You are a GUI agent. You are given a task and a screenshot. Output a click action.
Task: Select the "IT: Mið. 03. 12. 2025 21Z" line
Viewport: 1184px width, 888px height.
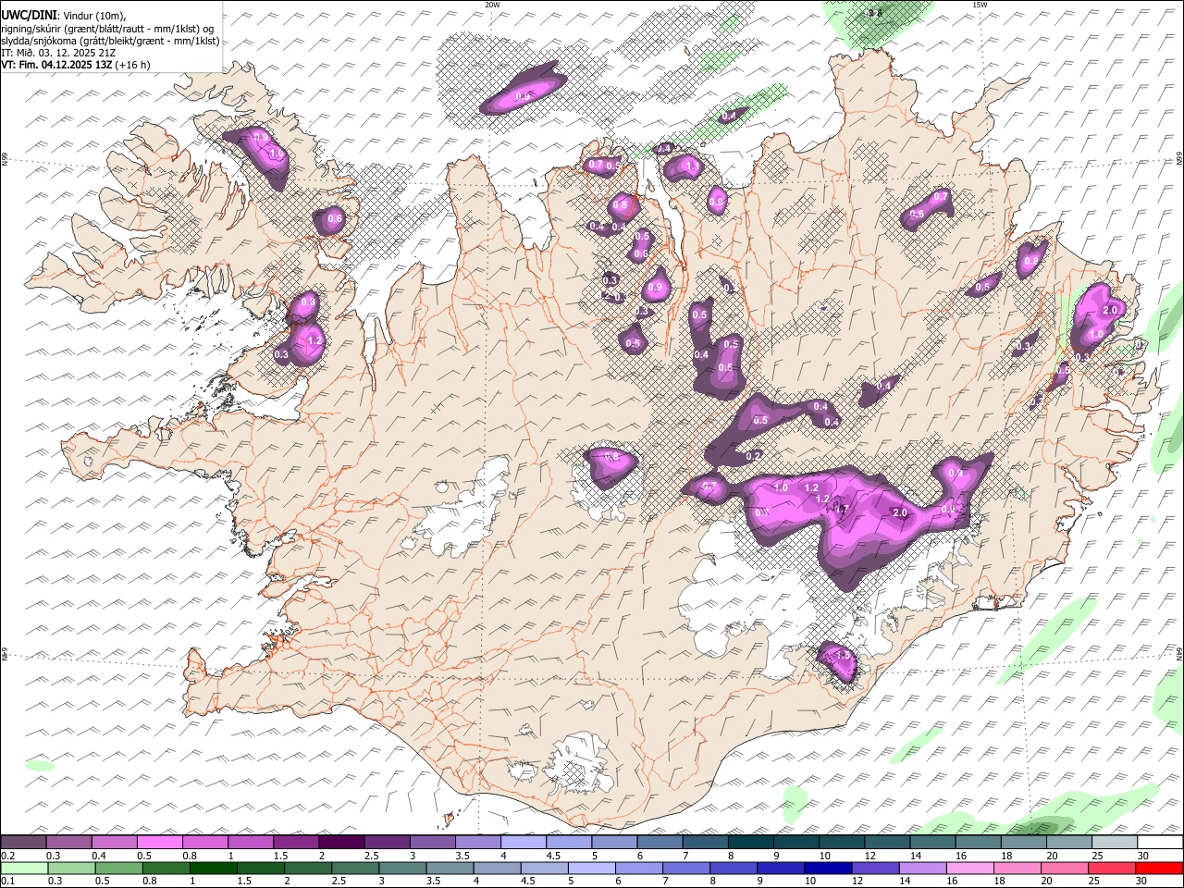pos(58,53)
